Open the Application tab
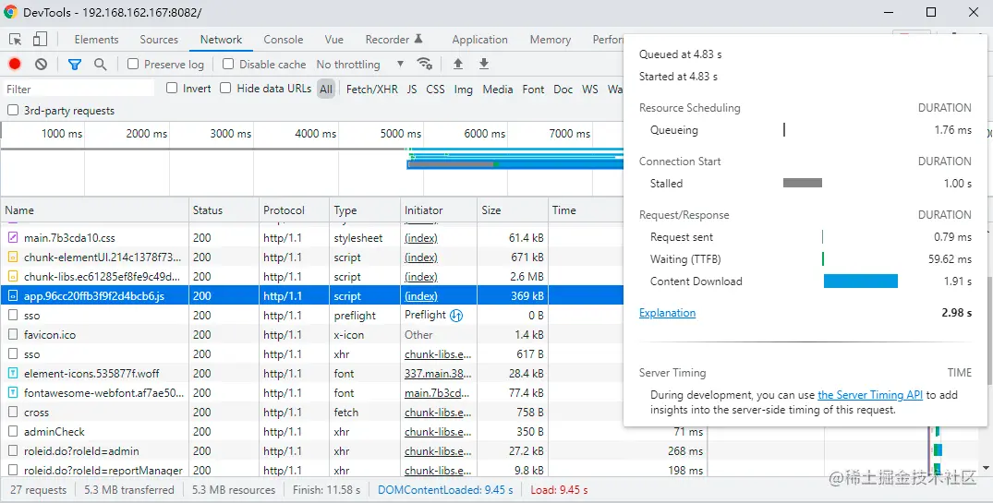993x503 pixels. [x=479, y=40]
